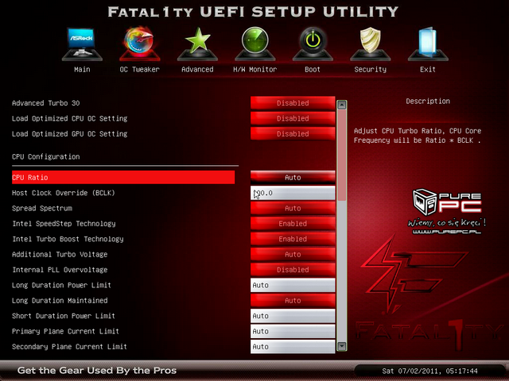The height and width of the screenshot is (381, 509).
Task: Switch to the Exit tab label
Action: point(428,69)
